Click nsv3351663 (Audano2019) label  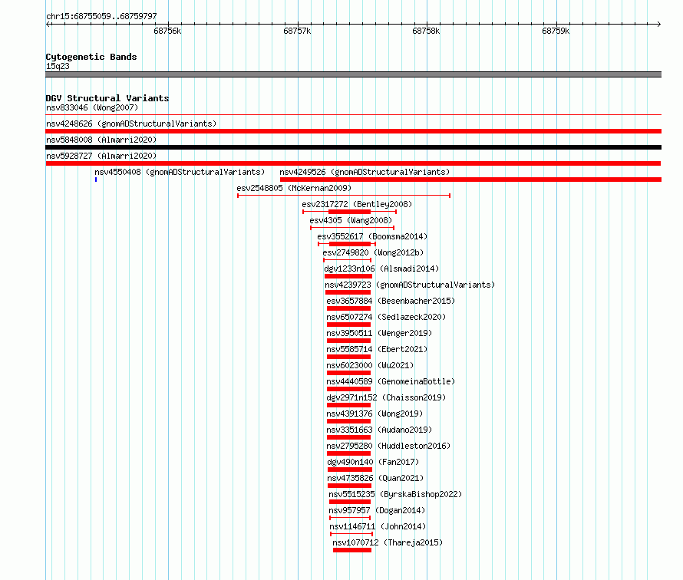click(x=379, y=430)
